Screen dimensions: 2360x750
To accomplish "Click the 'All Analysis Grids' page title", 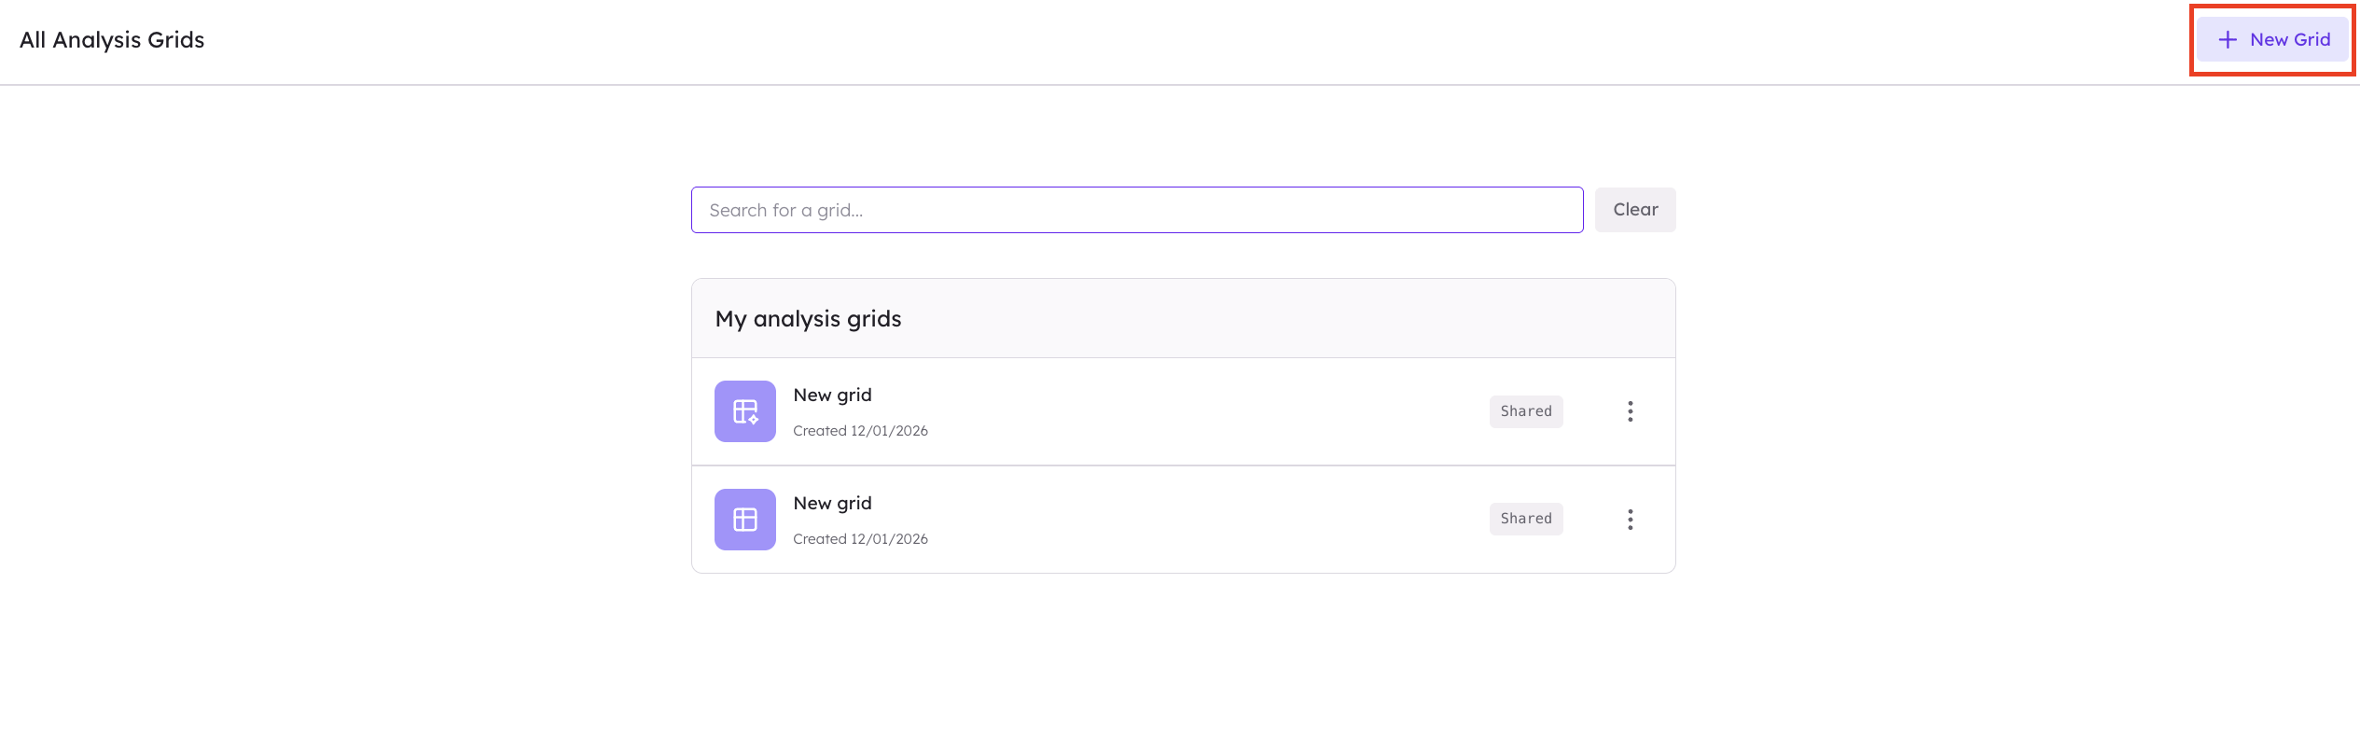I will [112, 40].
